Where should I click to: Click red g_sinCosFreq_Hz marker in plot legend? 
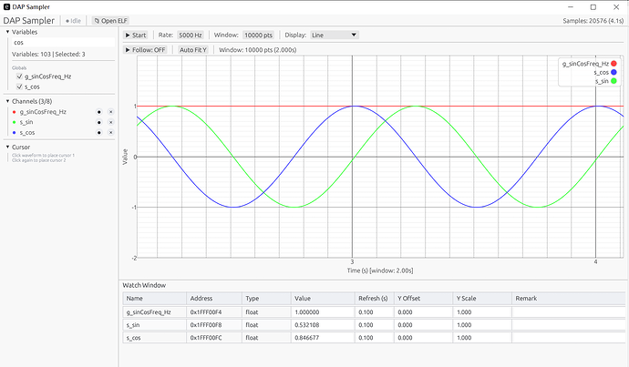point(614,64)
